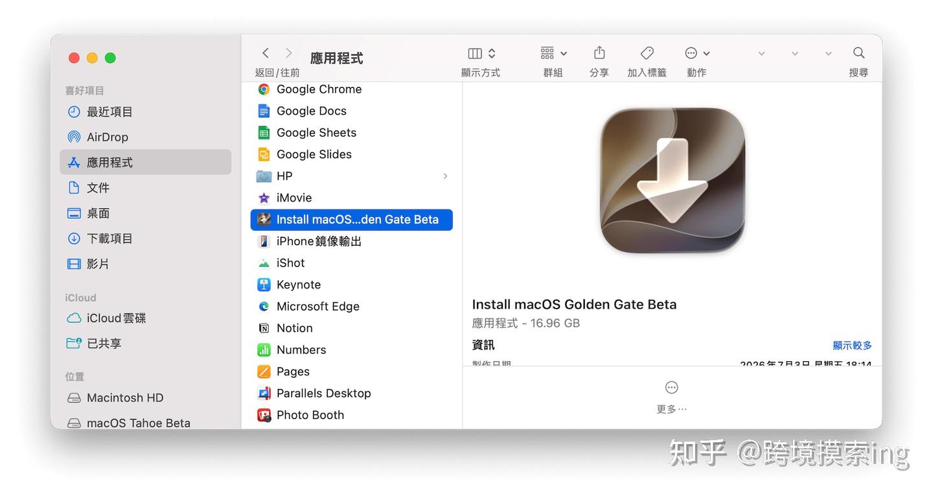The width and height of the screenshot is (933, 496).
Task: Select the Numbers app icon
Action: coord(264,350)
